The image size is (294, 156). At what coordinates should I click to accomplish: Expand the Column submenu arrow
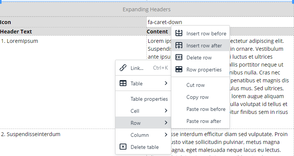(166, 135)
